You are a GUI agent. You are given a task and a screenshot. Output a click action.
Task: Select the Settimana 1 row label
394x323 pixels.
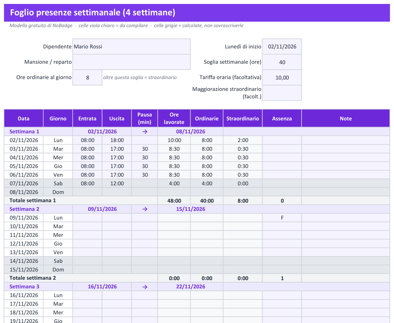pos(24,131)
